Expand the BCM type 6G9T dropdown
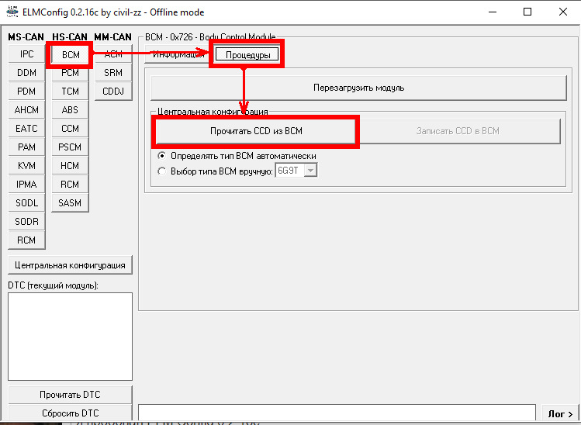The width and height of the screenshot is (581, 425). 310,171
